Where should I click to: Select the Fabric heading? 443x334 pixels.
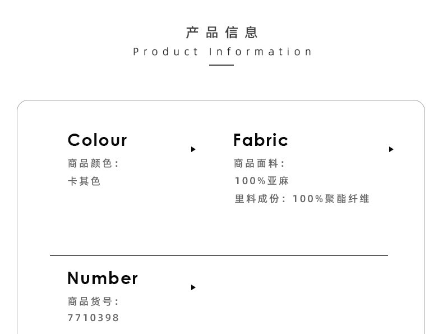point(260,140)
